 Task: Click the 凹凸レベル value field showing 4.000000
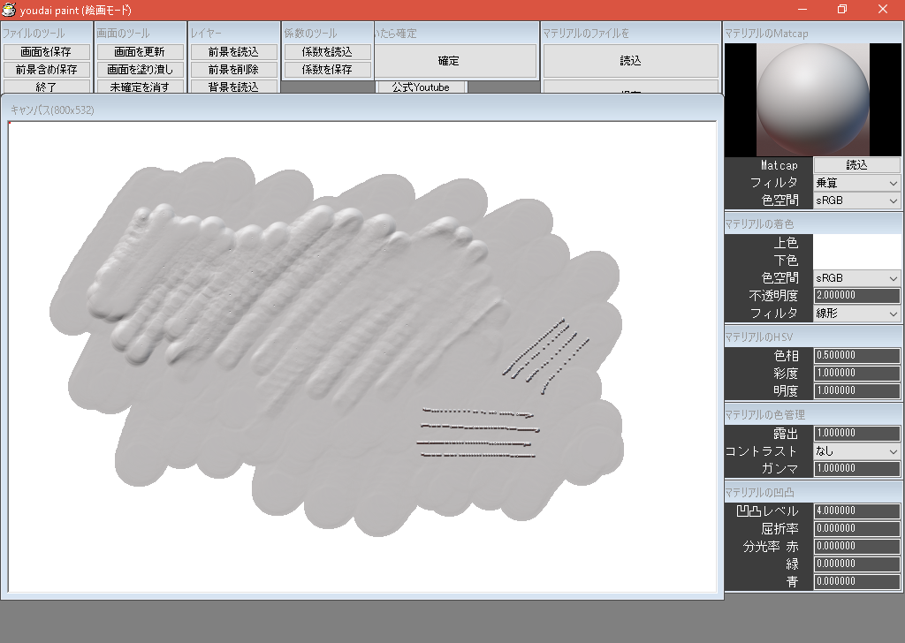(x=856, y=511)
